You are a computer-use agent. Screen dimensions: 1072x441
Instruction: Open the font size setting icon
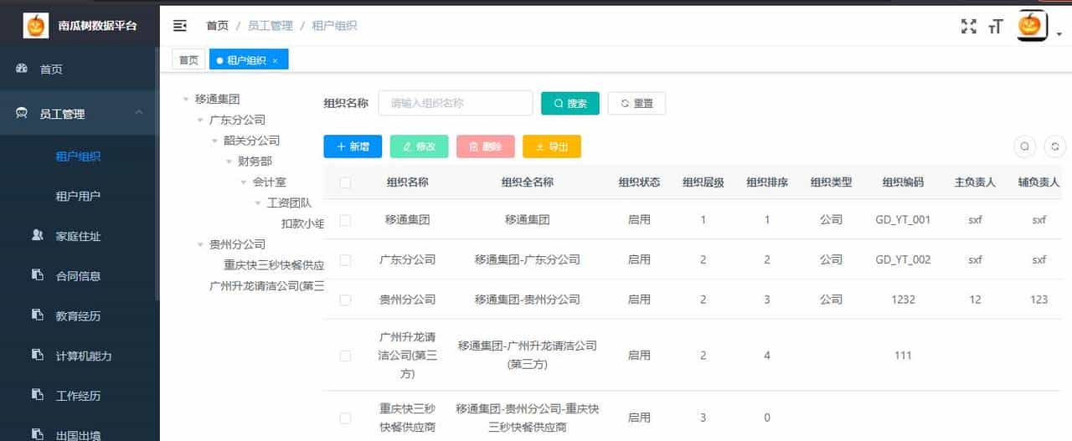[996, 27]
